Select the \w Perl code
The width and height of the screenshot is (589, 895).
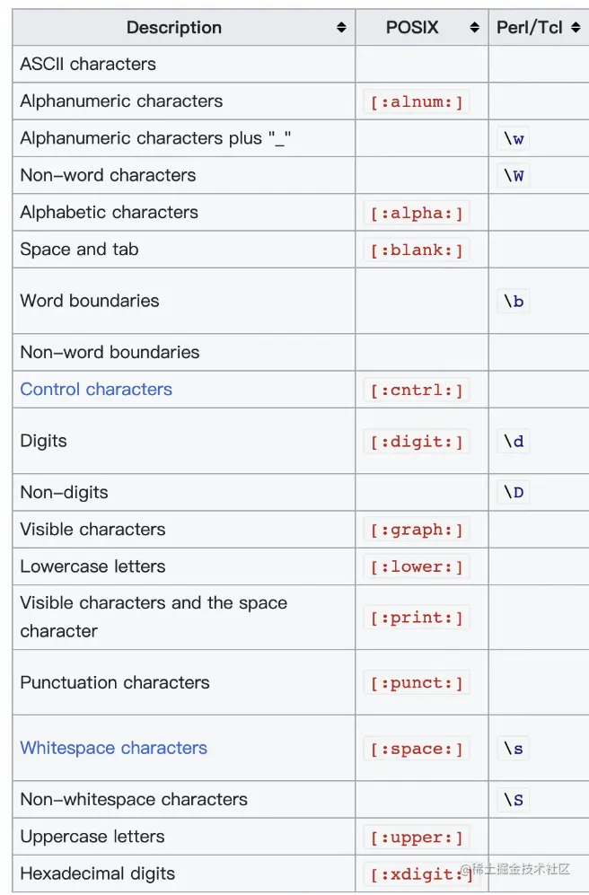pyautogui.click(x=513, y=139)
